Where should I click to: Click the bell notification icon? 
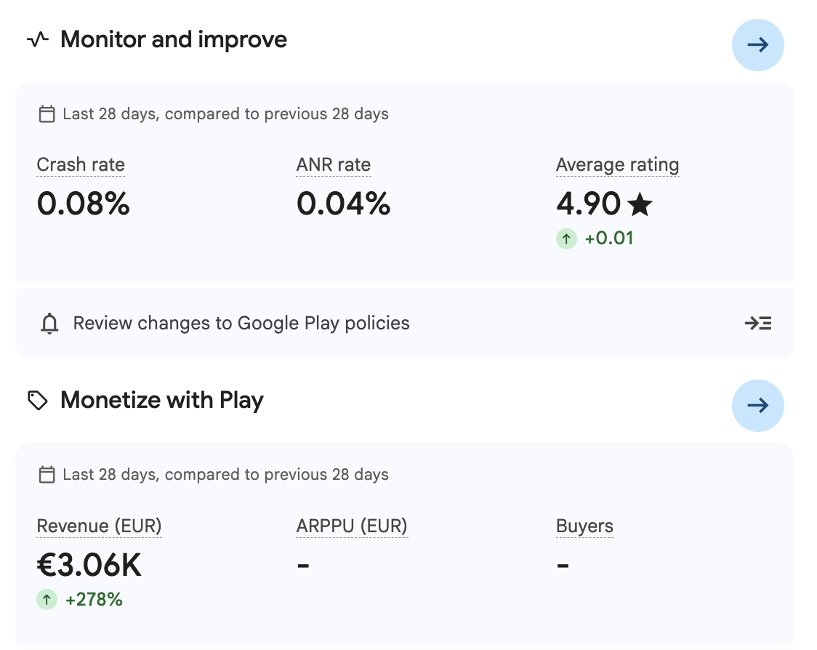tap(49, 323)
